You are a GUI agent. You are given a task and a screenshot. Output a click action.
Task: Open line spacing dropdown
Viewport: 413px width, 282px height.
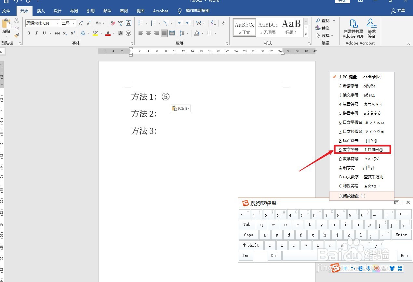click(x=184, y=33)
